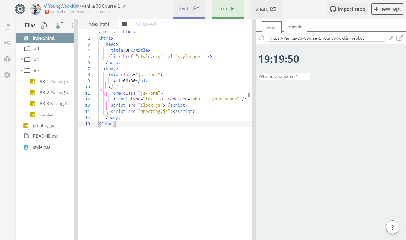Edit preview URL with pencil icon
Image resolution: width=406 pixels, height=240 pixels.
pyautogui.click(x=391, y=38)
